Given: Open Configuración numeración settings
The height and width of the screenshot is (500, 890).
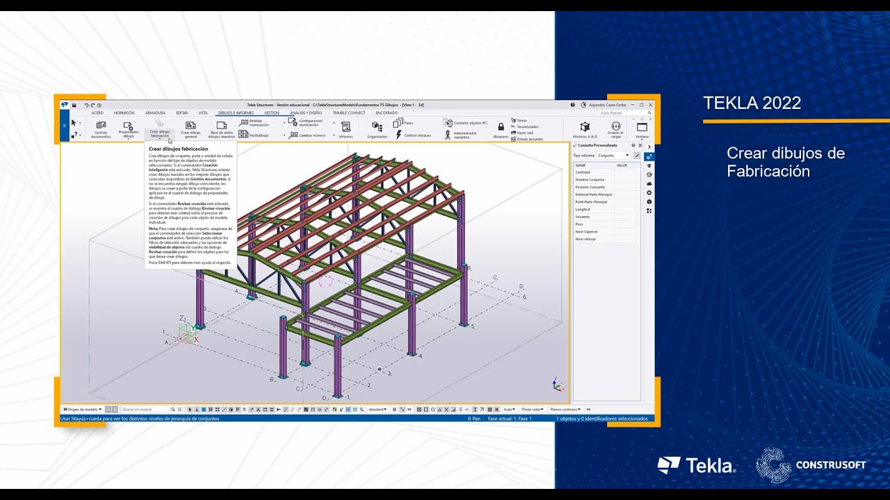Looking at the screenshot, I should click(307, 122).
